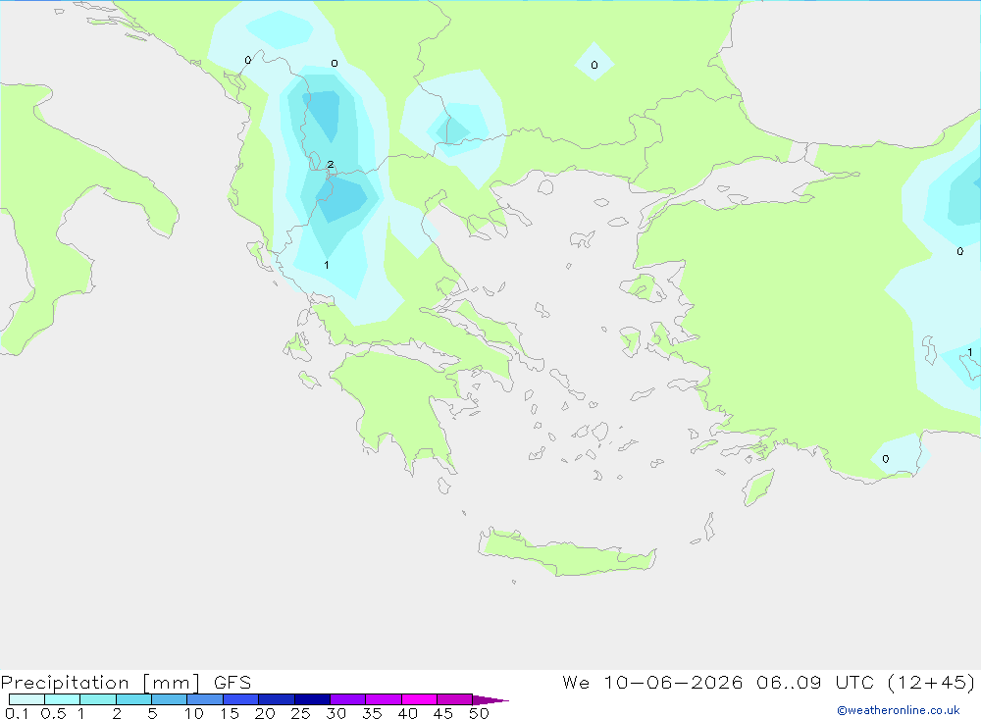981x719 pixels.
Task: Click the island of Crete on the map
Action: click(566, 553)
